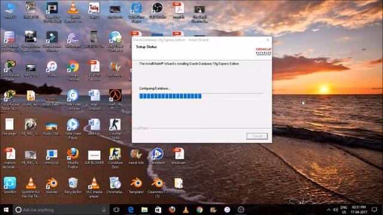Screen dimensions: 383x215
Task: Click the Oracle Database logo in the wizard
Action: [263, 51]
